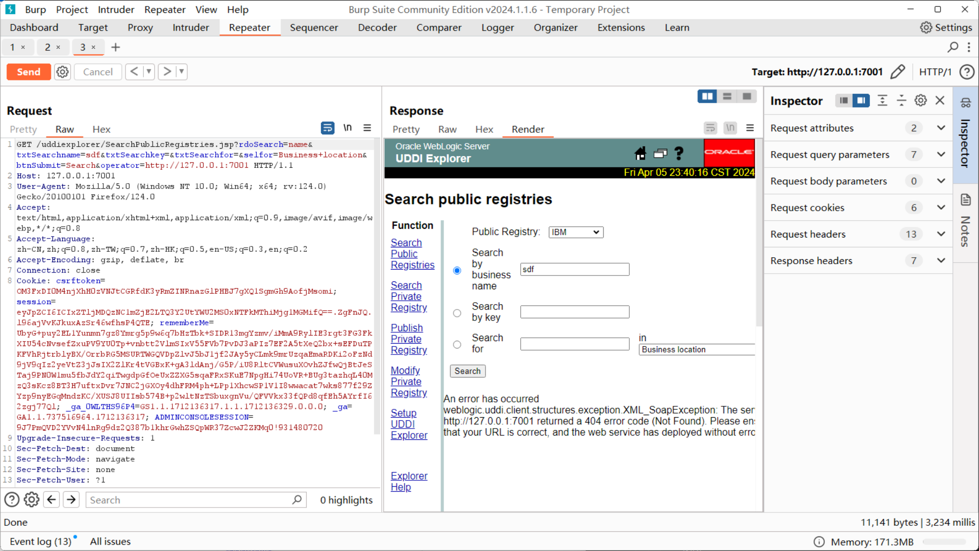This screenshot has width=979, height=551.
Task: Dock the Inspector to the left layout
Action: [x=844, y=101]
